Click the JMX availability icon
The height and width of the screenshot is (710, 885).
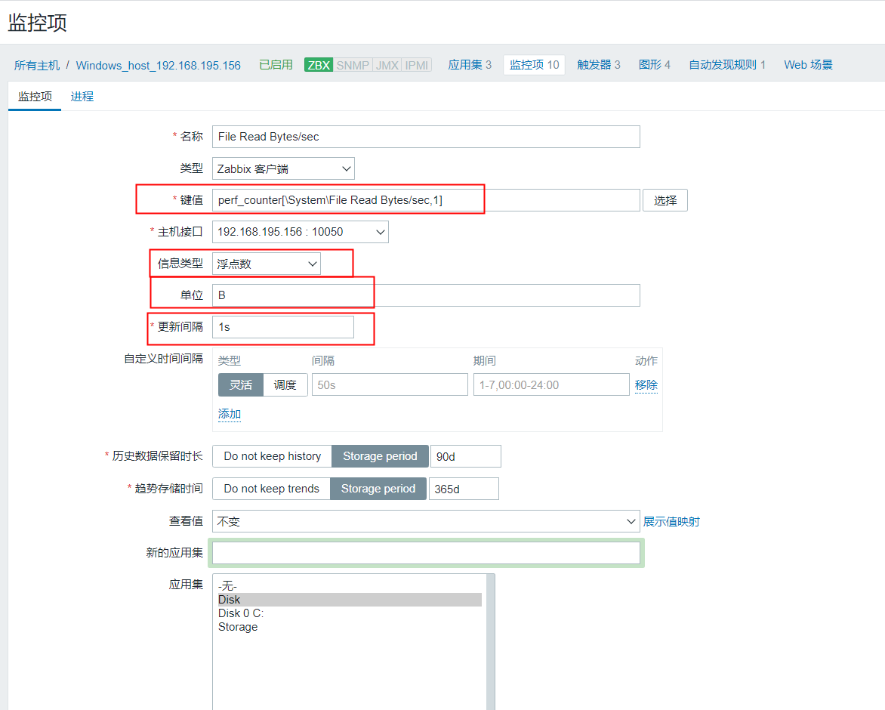[x=387, y=65]
